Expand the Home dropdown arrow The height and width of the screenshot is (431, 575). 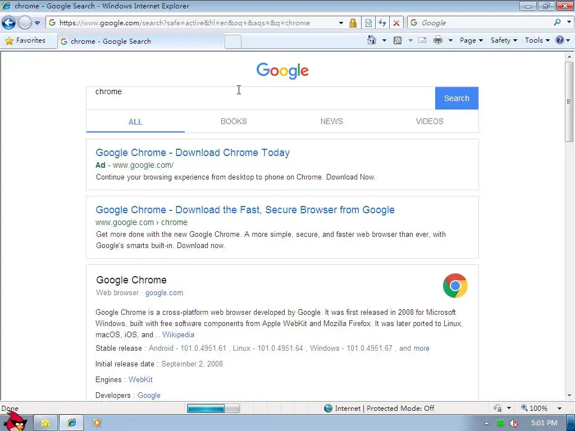coord(384,40)
